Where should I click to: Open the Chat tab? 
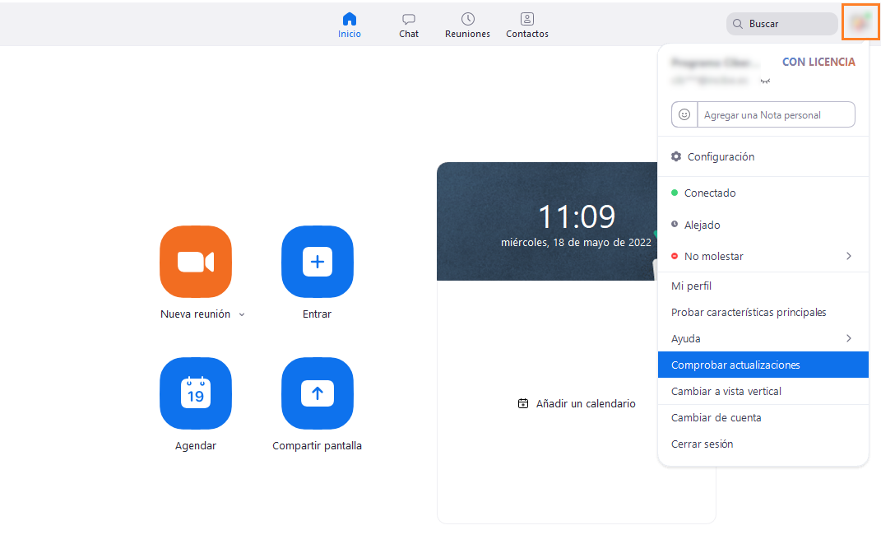tap(409, 25)
